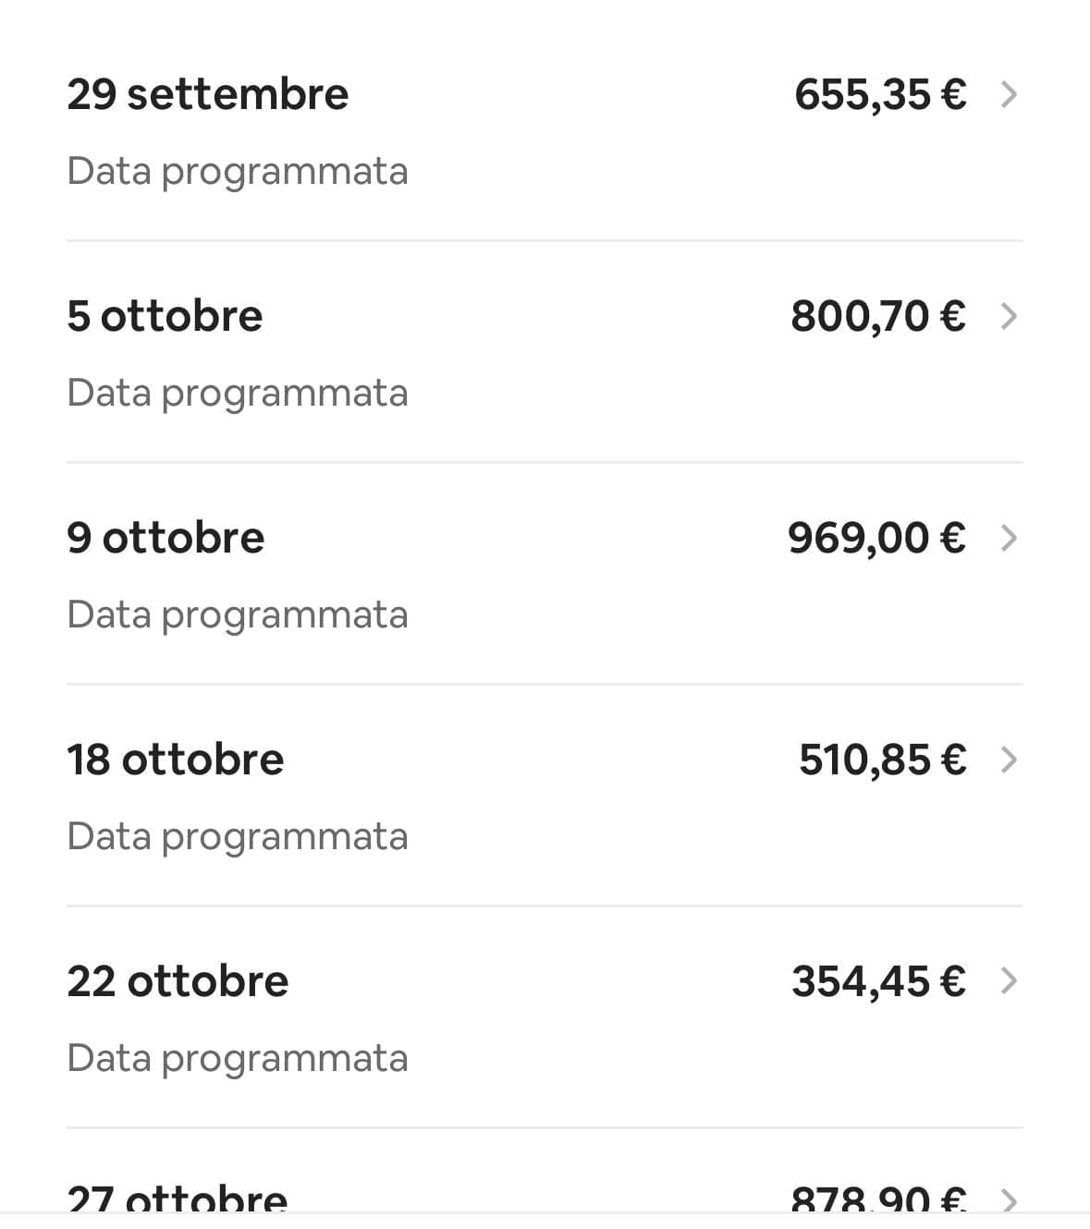Click "Data programmata" under 29 settembre
The height and width of the screenshot is (1229, 1090).
[x=238, y=172]
